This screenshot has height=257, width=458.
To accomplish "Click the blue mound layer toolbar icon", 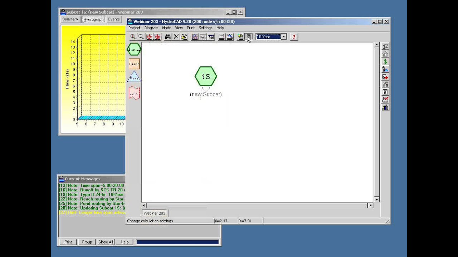I will tap(230, 37).
